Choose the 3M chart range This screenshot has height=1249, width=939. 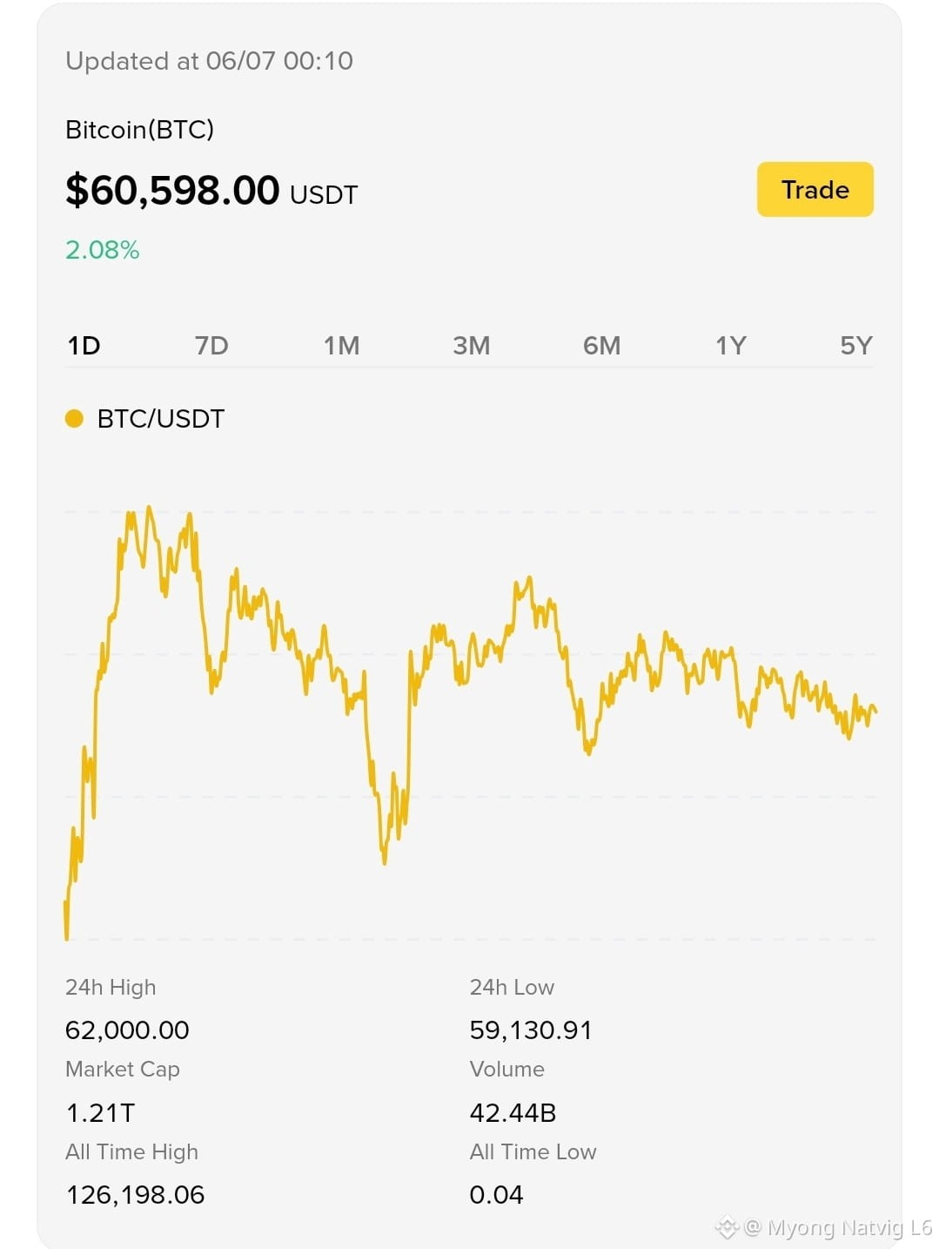(472, 346)
